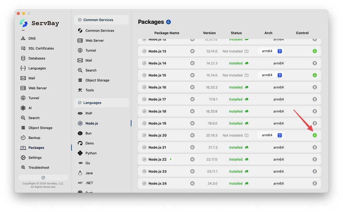Click the refresh icon beside Packages title
This screenshot has height=212, width=343.
click(168, 22)
